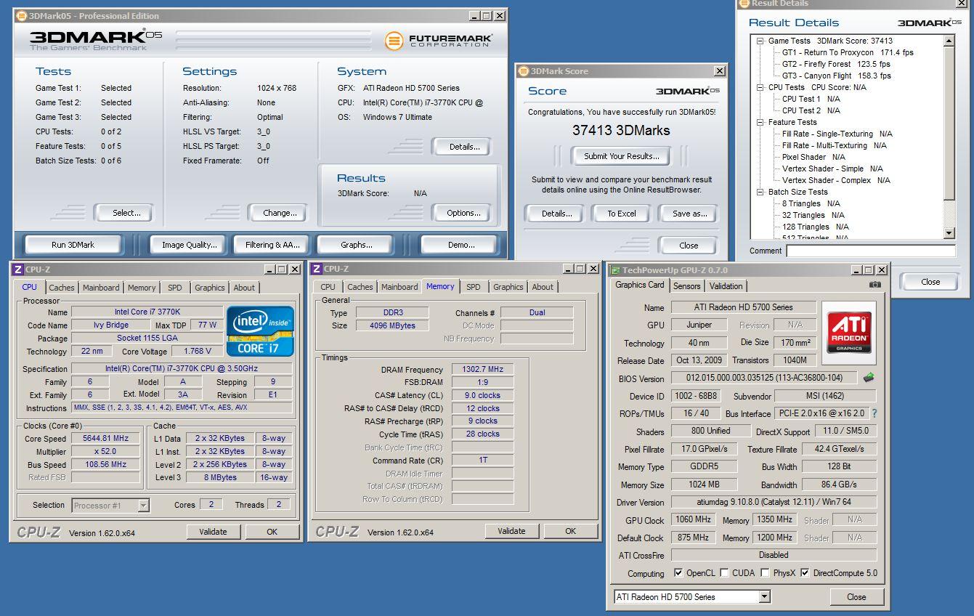Click the GPU-Z window title icon
Image resolution: width=974 pixels, height=616 pixels.
tap(615, 270)
